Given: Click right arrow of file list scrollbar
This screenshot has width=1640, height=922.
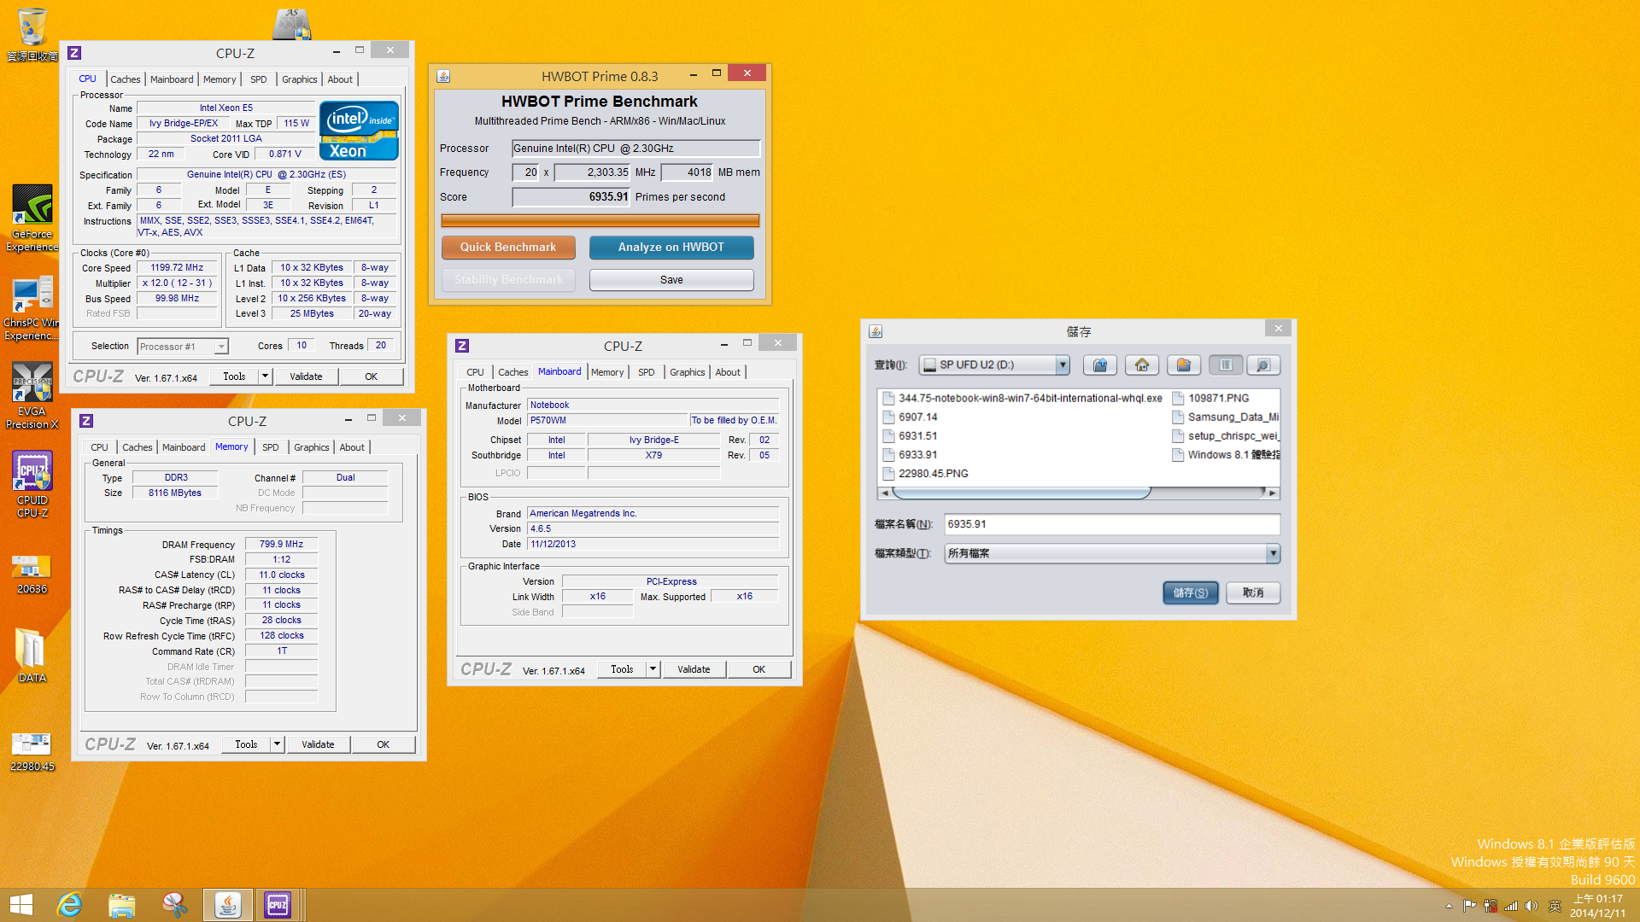Looking at the screenshot, I should [x=1273, y=493].
